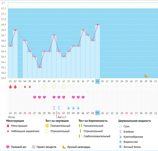The height and width of the screenshot is (151, 158).
Task: Click the gray medication intake legend icon
Action: coord(33,147)
